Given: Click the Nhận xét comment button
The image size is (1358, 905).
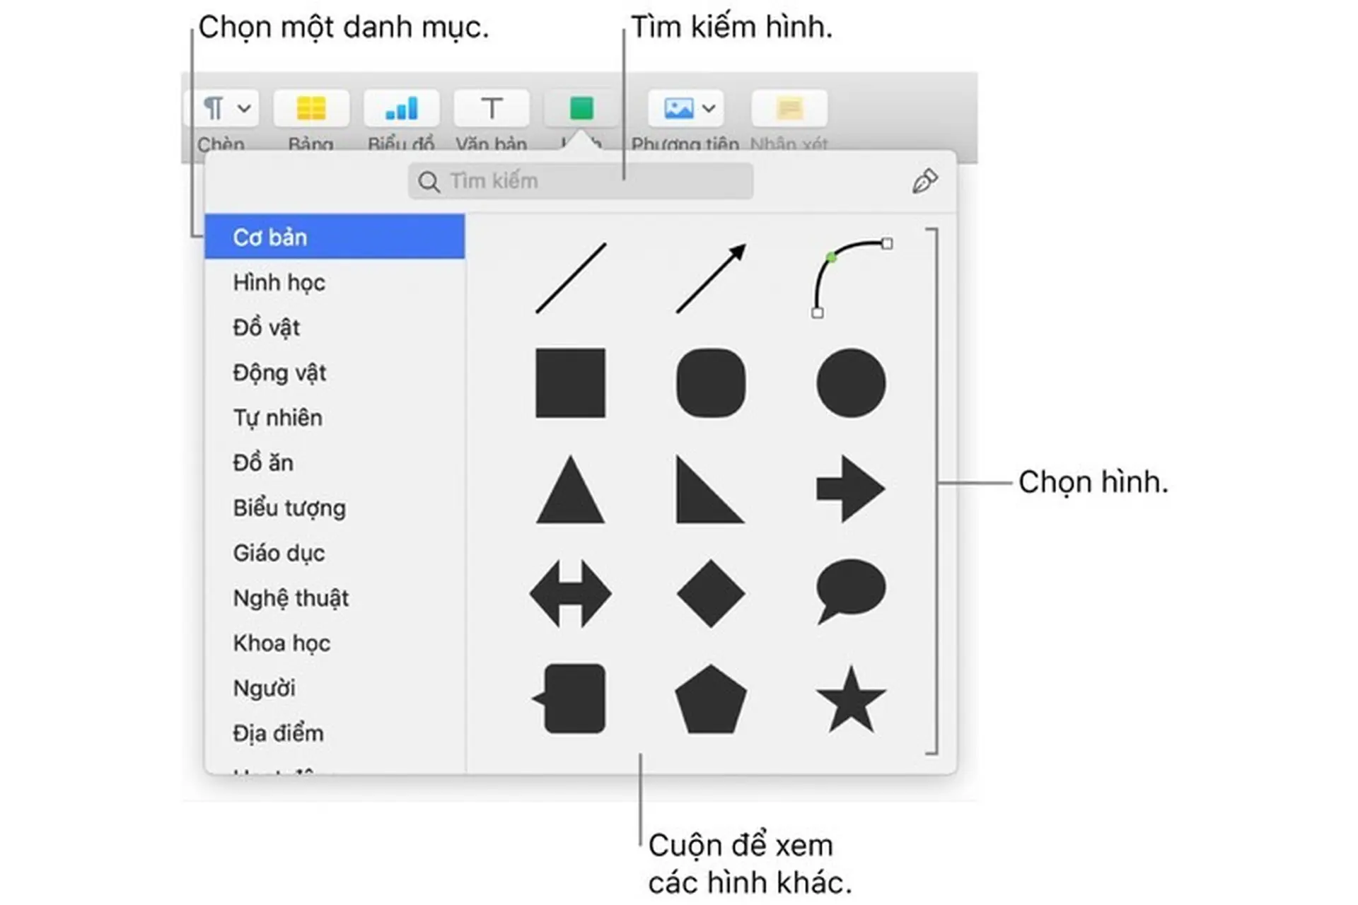Looking at the screenshot, I should [x=789, y=108].
